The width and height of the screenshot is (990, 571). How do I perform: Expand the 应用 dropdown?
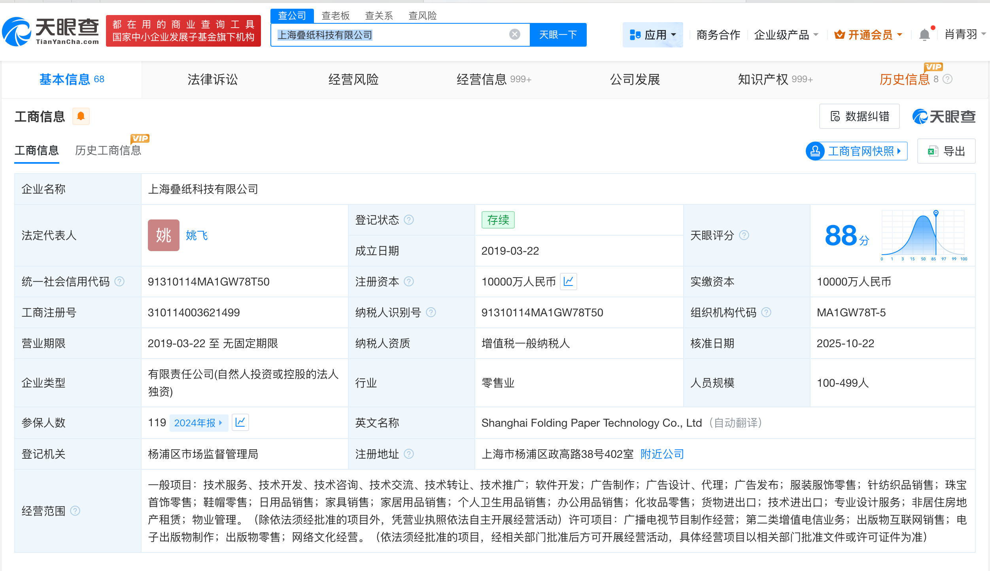653,34
